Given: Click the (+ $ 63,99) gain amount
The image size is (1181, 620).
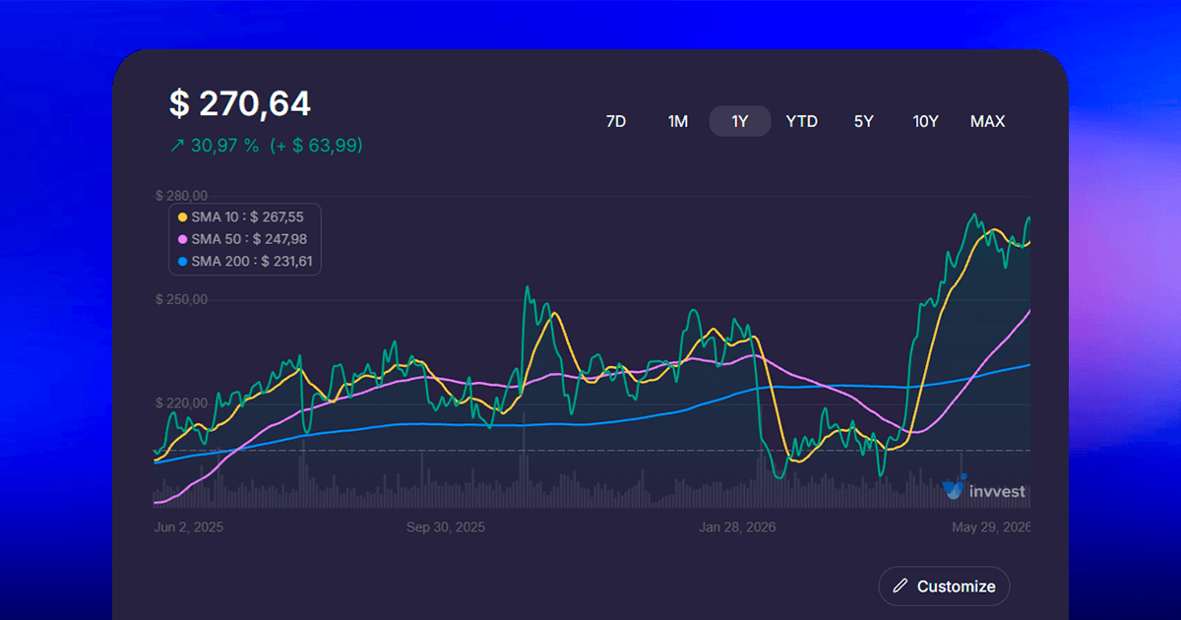Looking at the screenshot, I should pyautogui.click(x=317, y=146).
